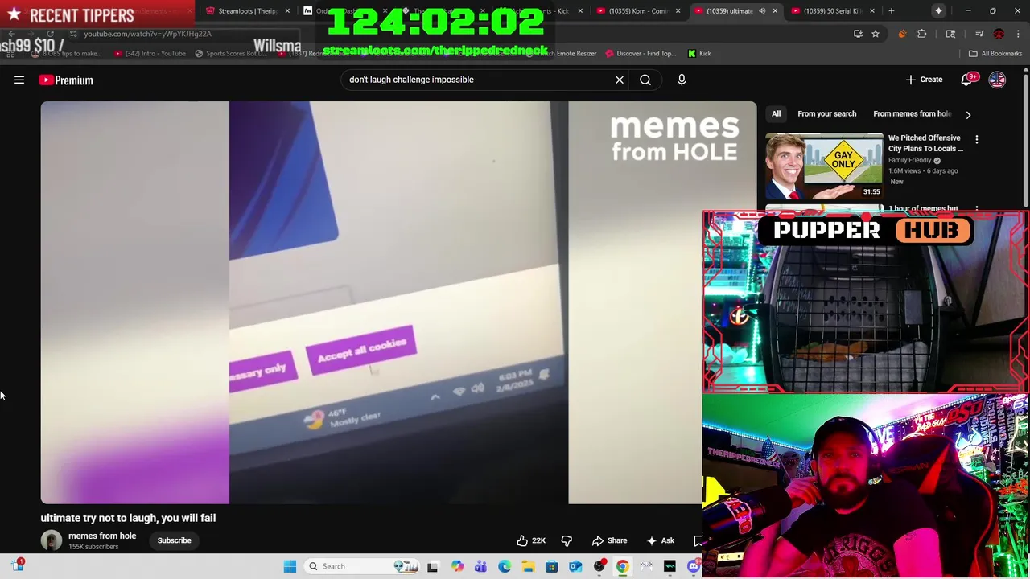Image resolution: width=1030 pixels, height=579 pixels.
Task: Share the video
Action: [x=609, y=540]
